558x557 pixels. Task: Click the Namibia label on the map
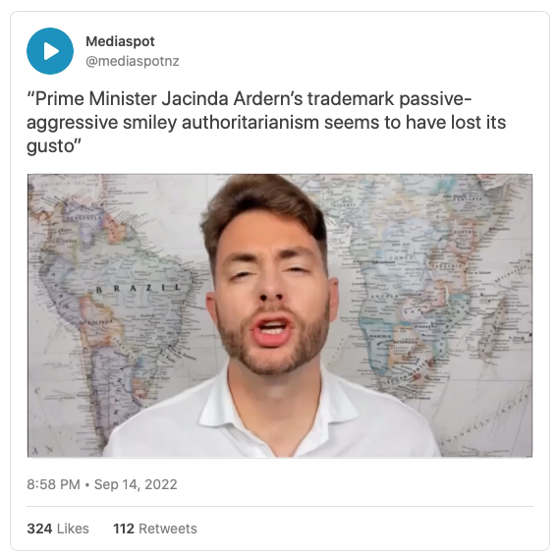click(380, 336)
